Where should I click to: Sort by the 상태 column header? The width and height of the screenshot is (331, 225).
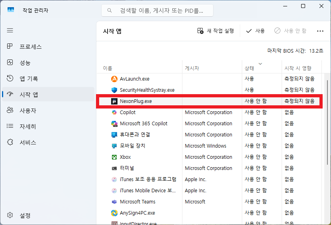click(262, 68)
